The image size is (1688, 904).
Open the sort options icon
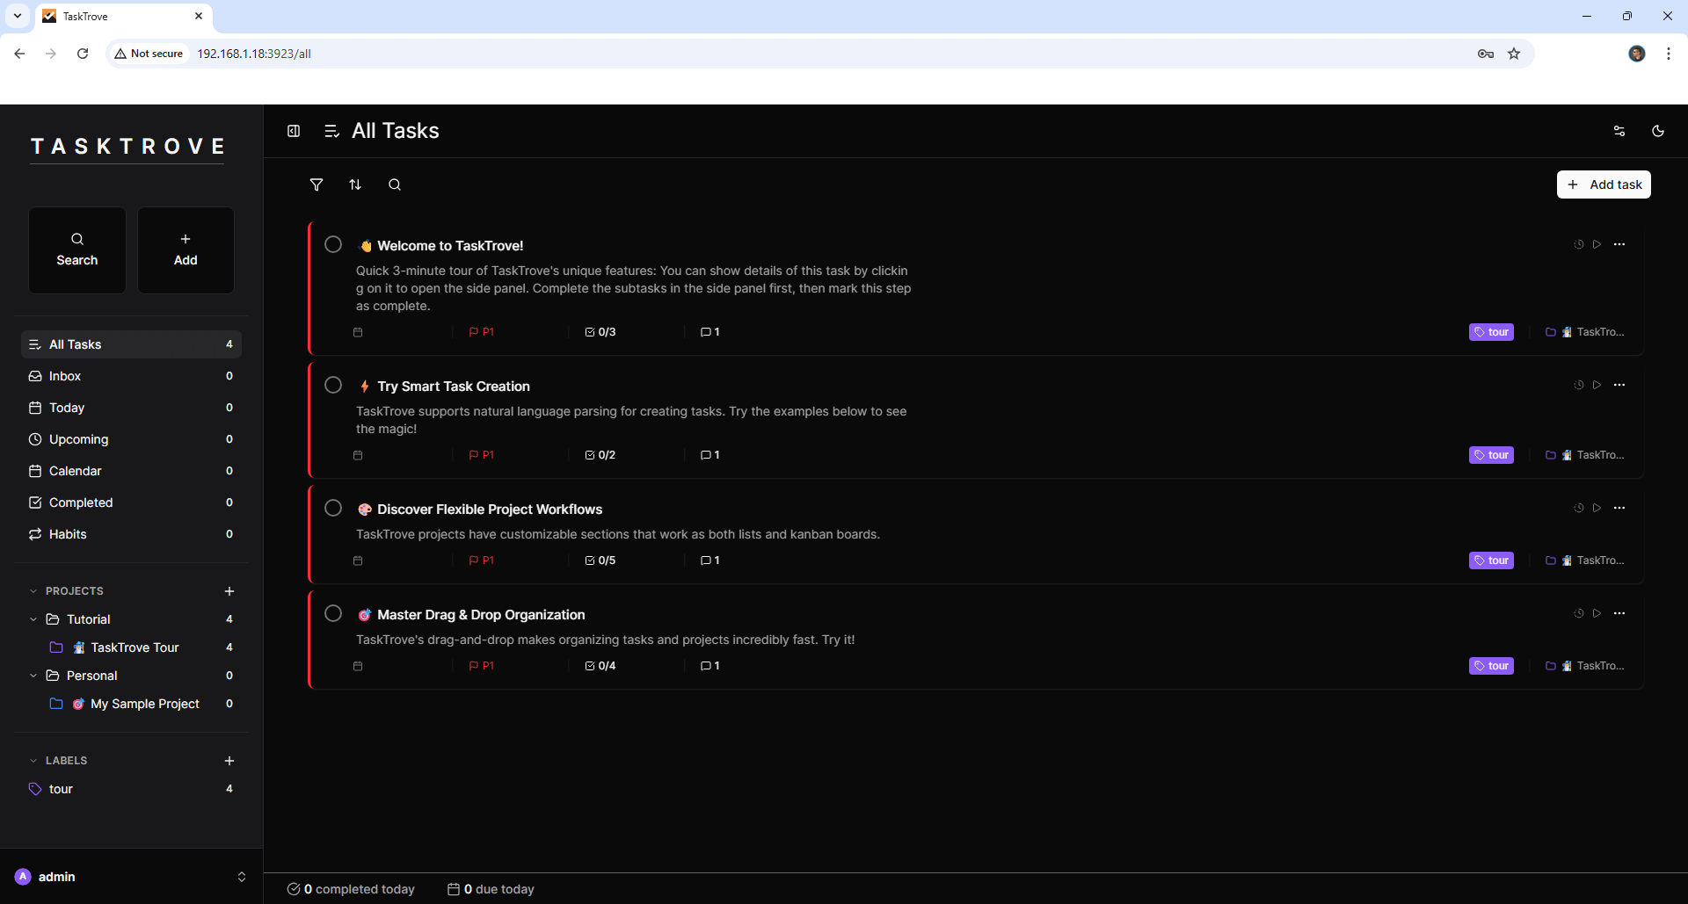[355, 184]
